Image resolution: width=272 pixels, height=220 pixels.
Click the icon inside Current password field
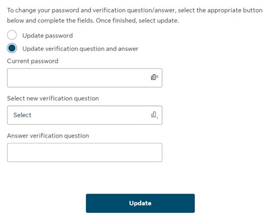coord(154,77)
